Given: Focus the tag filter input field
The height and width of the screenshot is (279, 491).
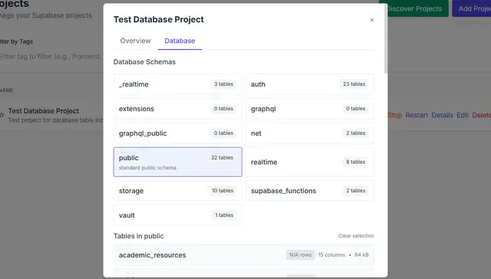Looking at the screenshot, I should [x=51, y=57].
